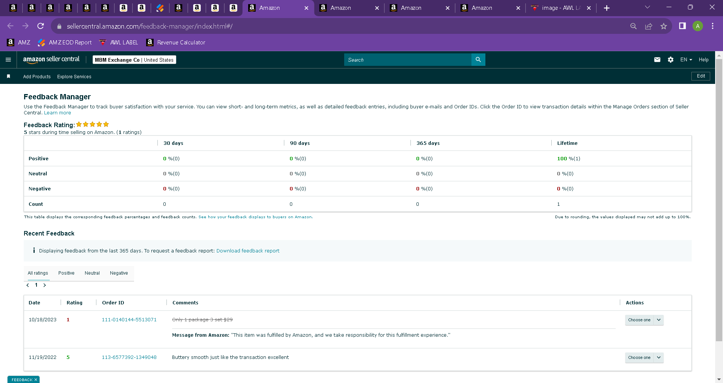Viewport: 723px width, 383px height.
Task: Click the Edit button
Action: [x=701, y=76]
